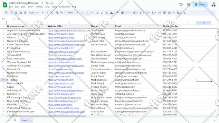219x123 pixels.
Task: Select the Business Name header cell
Action: tap(27, 26)
